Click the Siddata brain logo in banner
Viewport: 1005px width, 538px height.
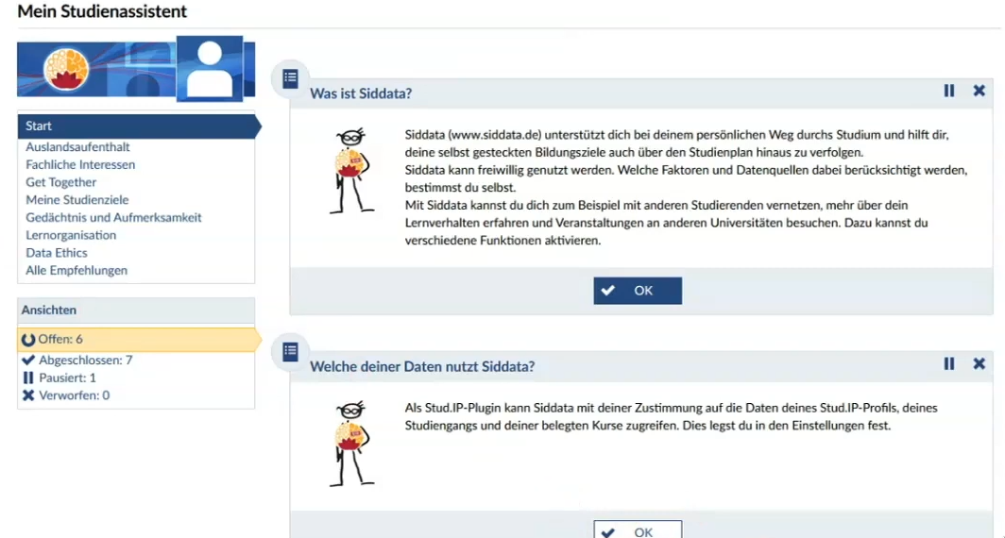coord(66,69)
